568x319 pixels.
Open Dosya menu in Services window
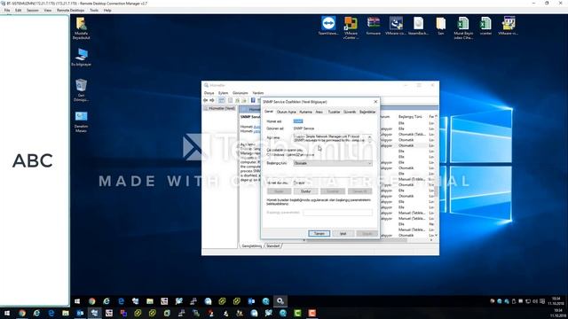[x=209, y=93]
